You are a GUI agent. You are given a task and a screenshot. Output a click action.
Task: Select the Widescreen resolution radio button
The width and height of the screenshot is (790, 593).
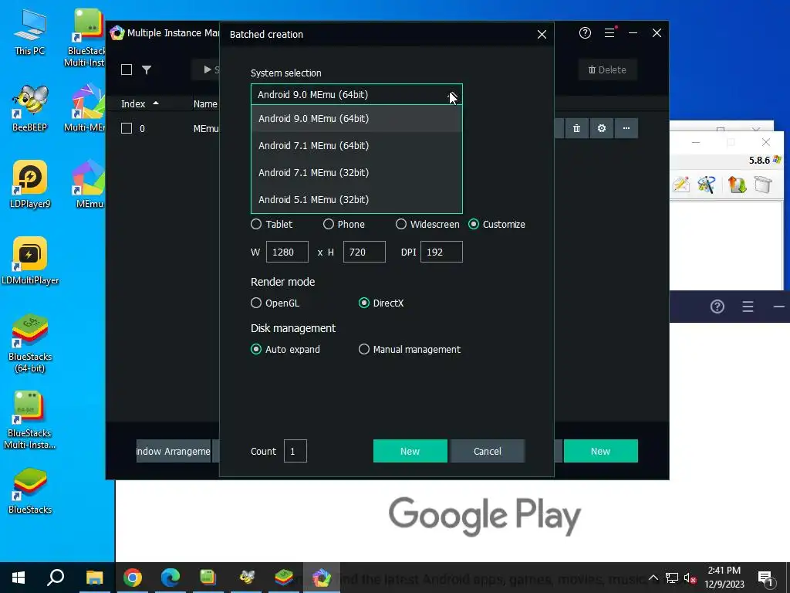(x=401, y=224)
